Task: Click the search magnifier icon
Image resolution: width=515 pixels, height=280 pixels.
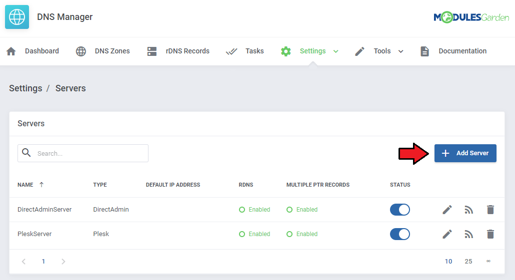Action: click(x=26, y=152)
